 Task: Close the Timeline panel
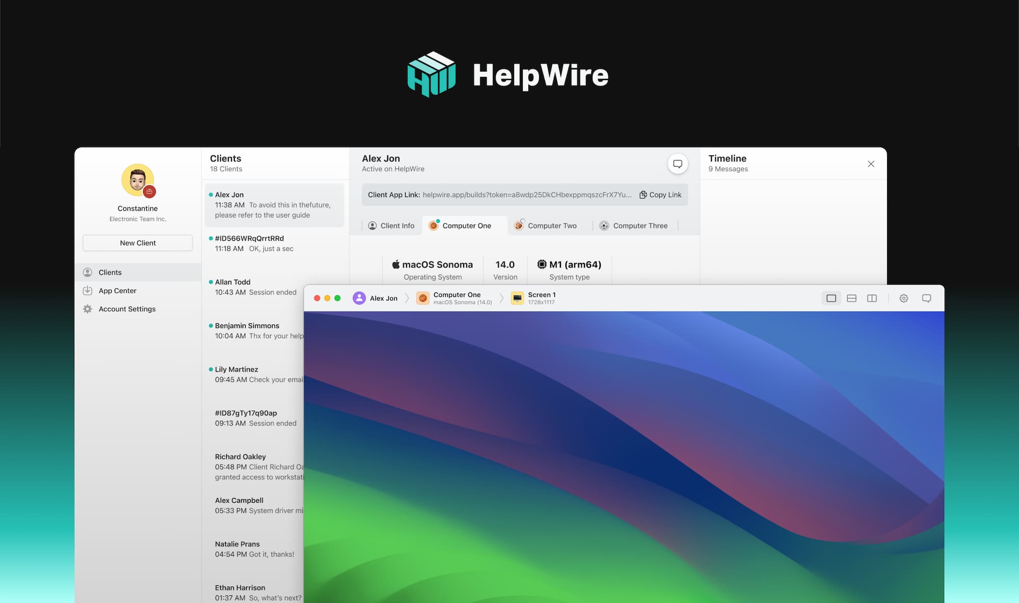pyautogui.click(x=871, y=163)
